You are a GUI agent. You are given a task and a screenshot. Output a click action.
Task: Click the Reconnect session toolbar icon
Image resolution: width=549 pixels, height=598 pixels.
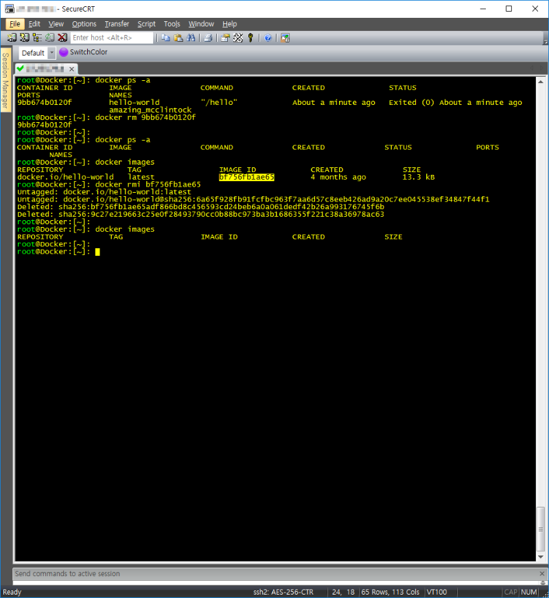[x=49, y=37]
